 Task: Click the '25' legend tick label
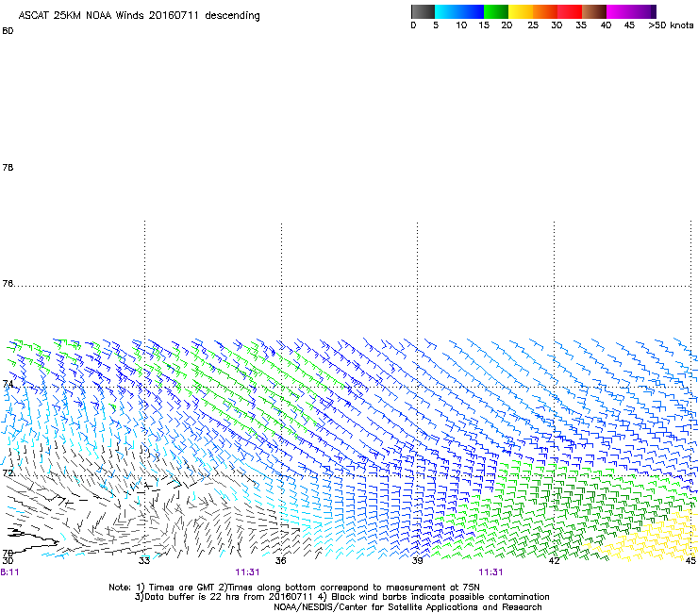point(533,25)
